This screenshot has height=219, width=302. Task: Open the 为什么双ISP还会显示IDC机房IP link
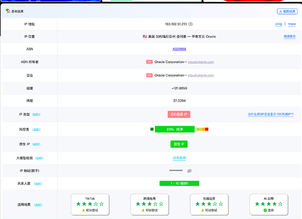click(270, 114)
